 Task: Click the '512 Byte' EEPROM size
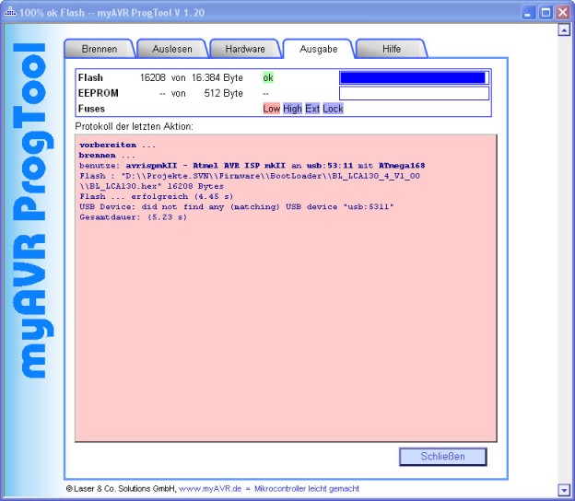pyautogui.click(x=223, y=93)
